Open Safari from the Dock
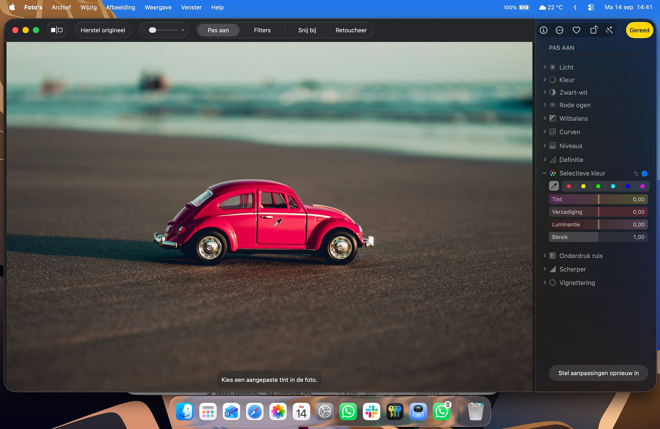 tap(255, 411)
